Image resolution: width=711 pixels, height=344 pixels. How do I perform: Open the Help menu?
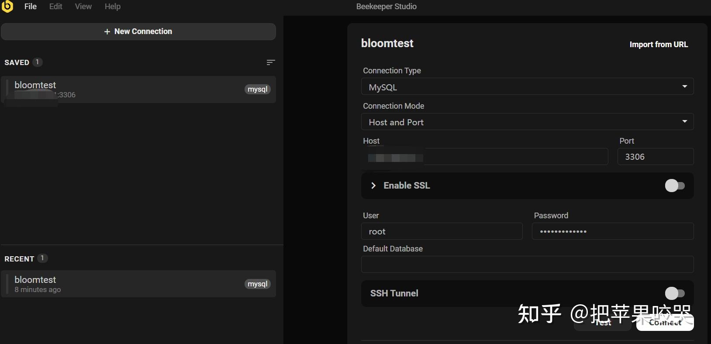112,7
